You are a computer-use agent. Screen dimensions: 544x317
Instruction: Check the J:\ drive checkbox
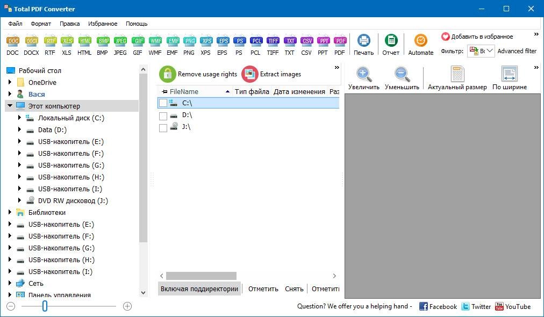(163, 128)
